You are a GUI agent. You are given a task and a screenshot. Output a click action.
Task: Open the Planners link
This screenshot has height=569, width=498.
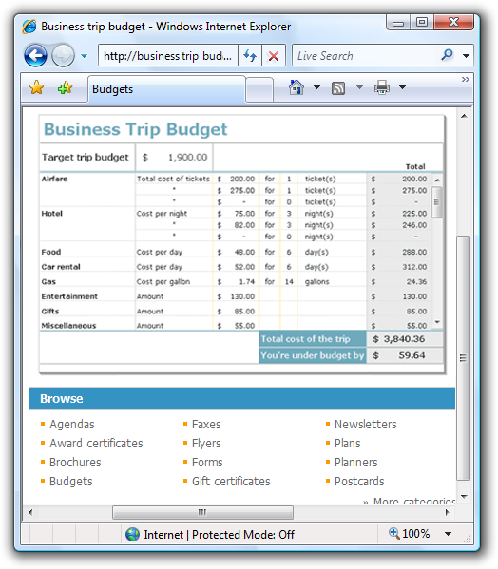(x=355, y=463)
